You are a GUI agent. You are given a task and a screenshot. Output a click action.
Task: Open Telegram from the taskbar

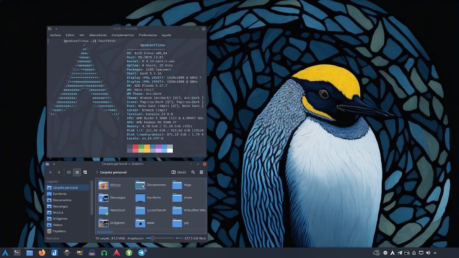click(142, 253)
